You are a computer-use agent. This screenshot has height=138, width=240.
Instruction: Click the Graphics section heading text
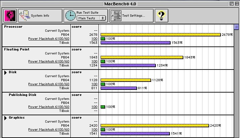(17, 118)
